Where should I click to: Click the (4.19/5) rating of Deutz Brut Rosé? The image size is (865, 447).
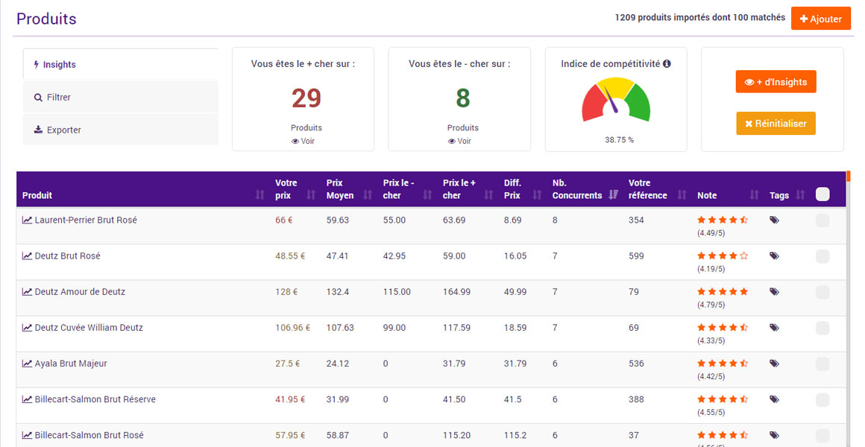tap(711, 269)
